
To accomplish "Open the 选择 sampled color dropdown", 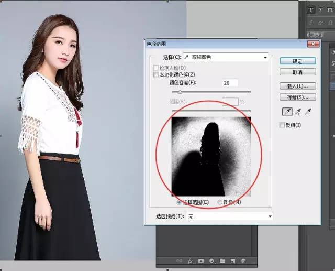I will (226, 57).
